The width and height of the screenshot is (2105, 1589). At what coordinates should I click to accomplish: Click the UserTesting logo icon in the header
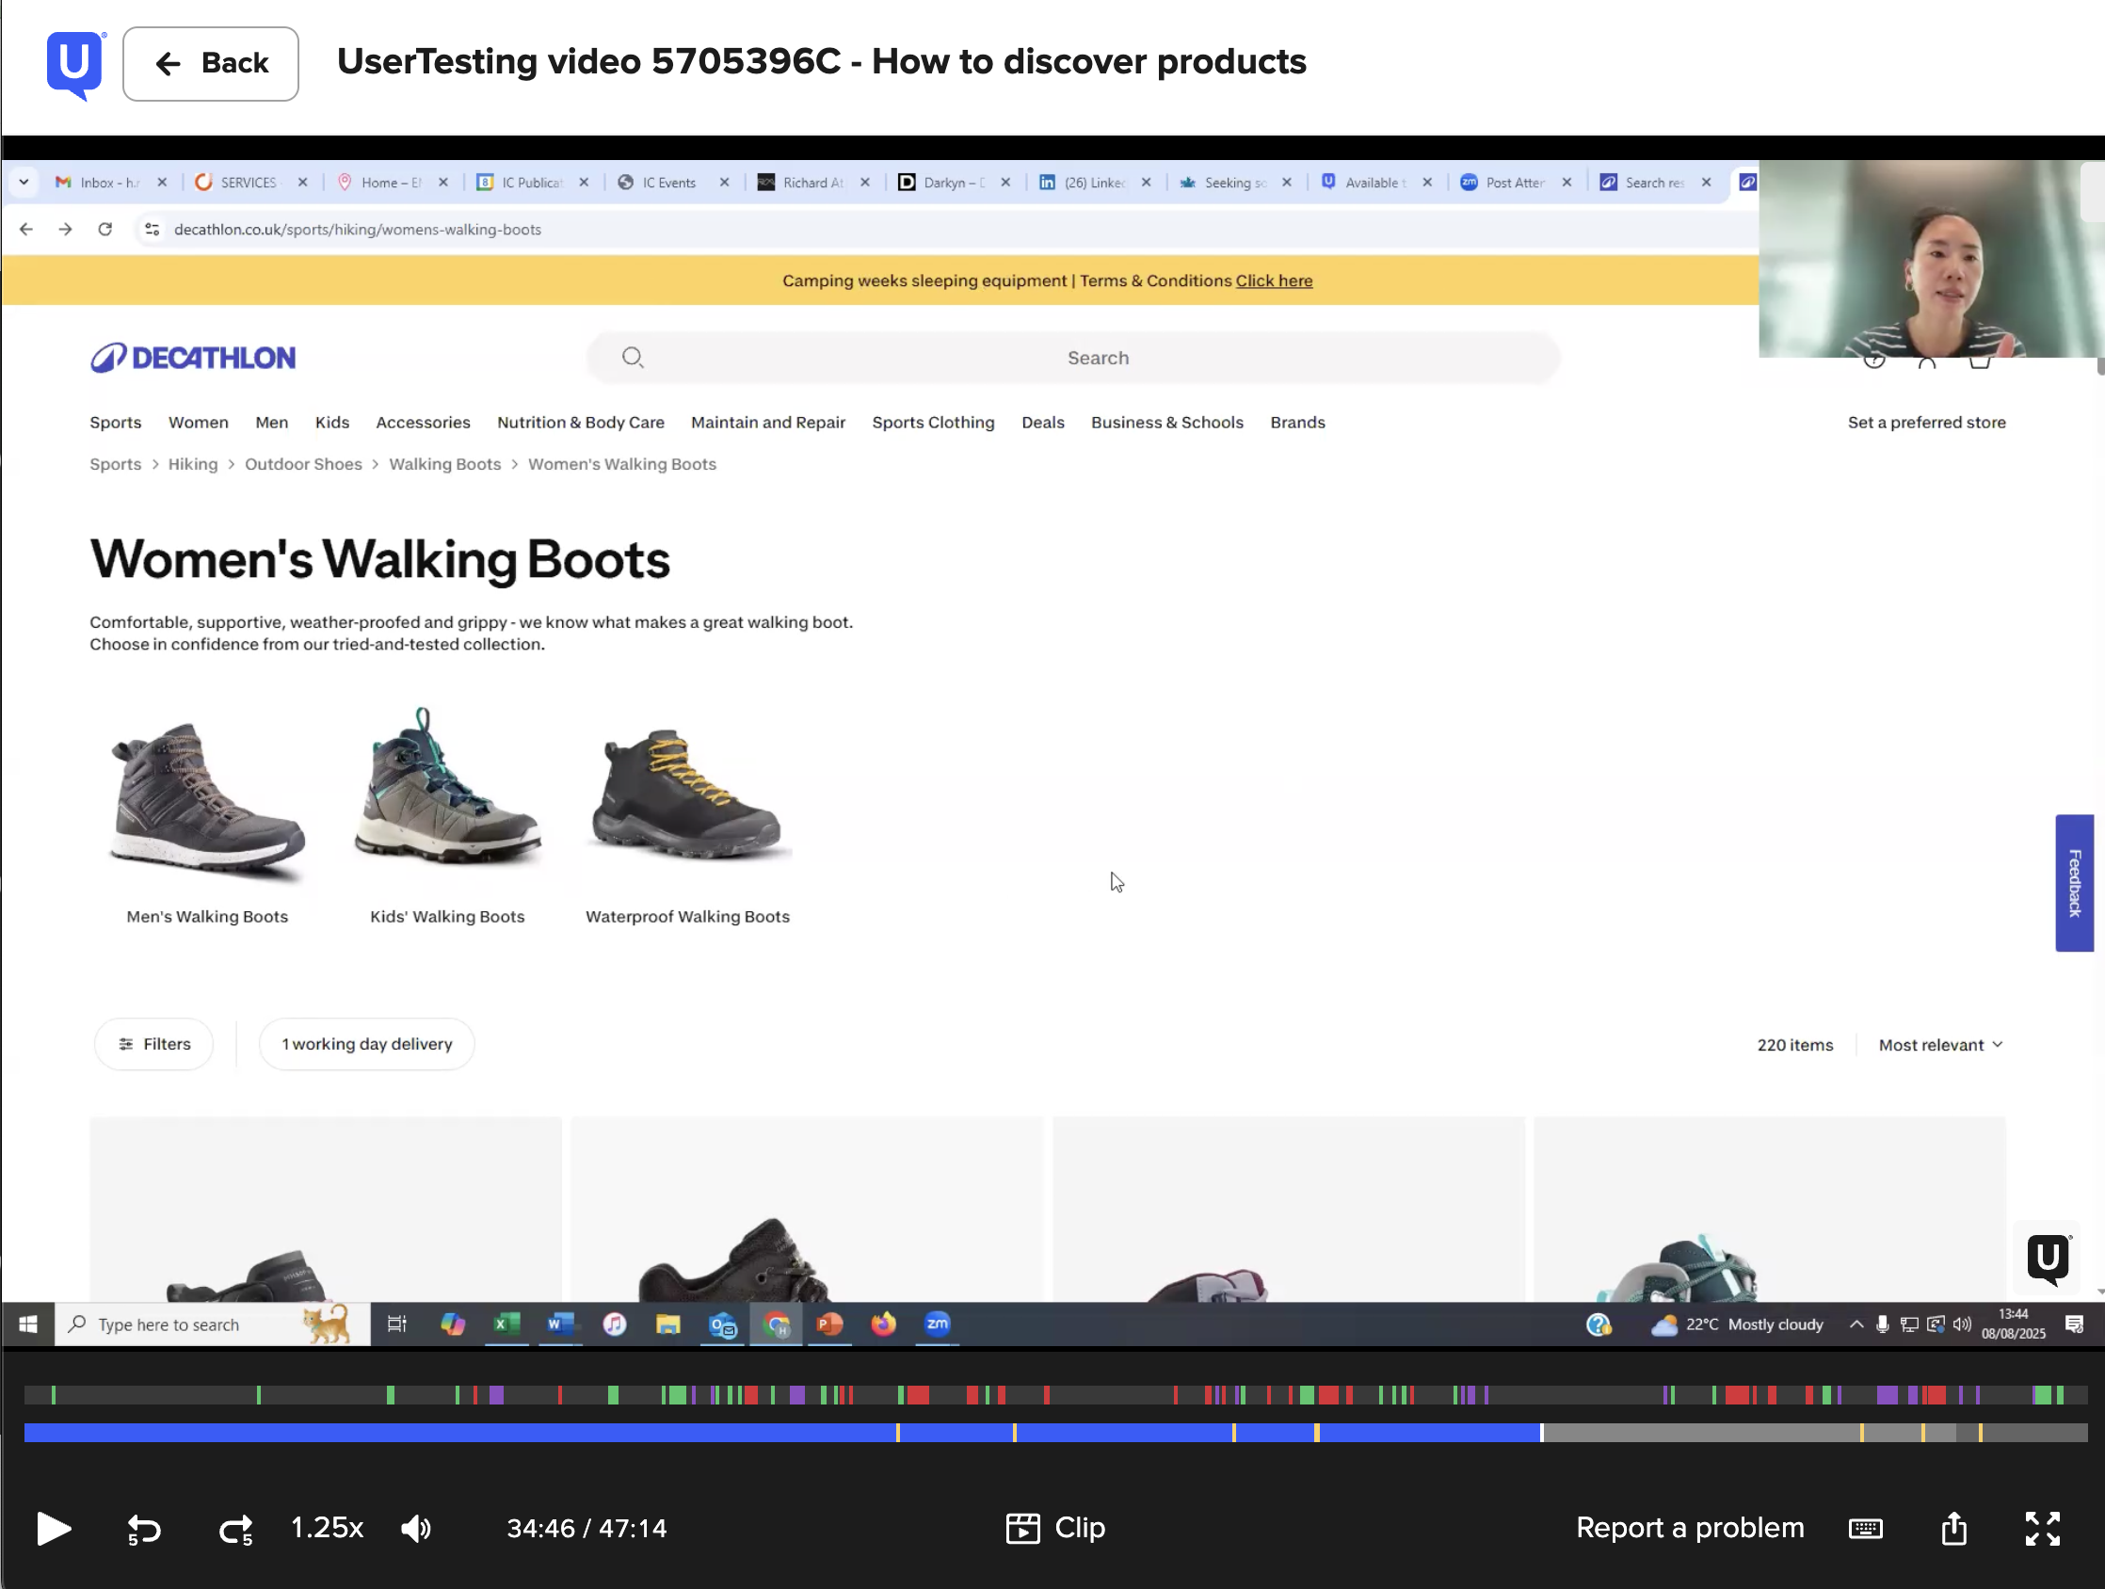75,65
